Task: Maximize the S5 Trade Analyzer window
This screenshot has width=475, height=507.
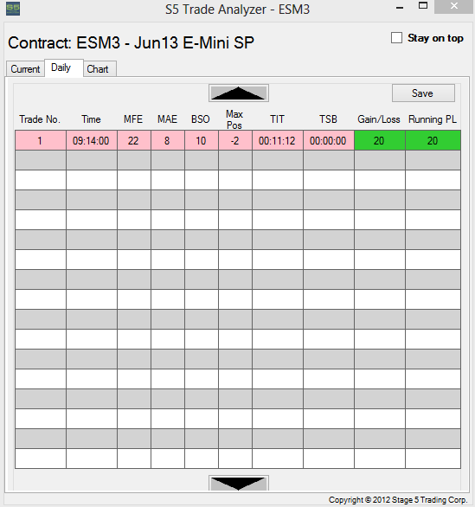Action: pyautogui.click(x=423, y=6)
